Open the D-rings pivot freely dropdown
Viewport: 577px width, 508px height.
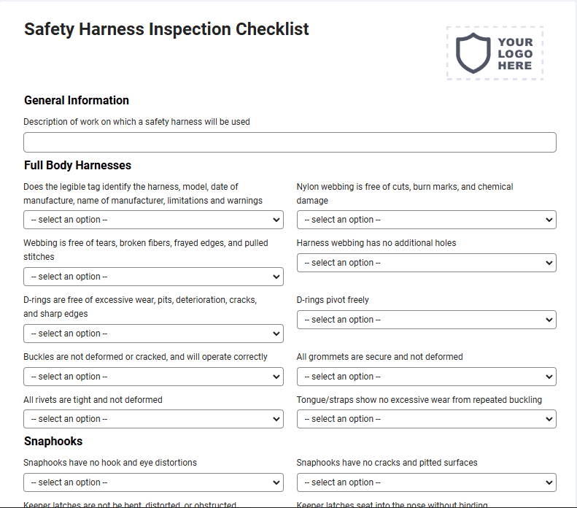[427, 320]
